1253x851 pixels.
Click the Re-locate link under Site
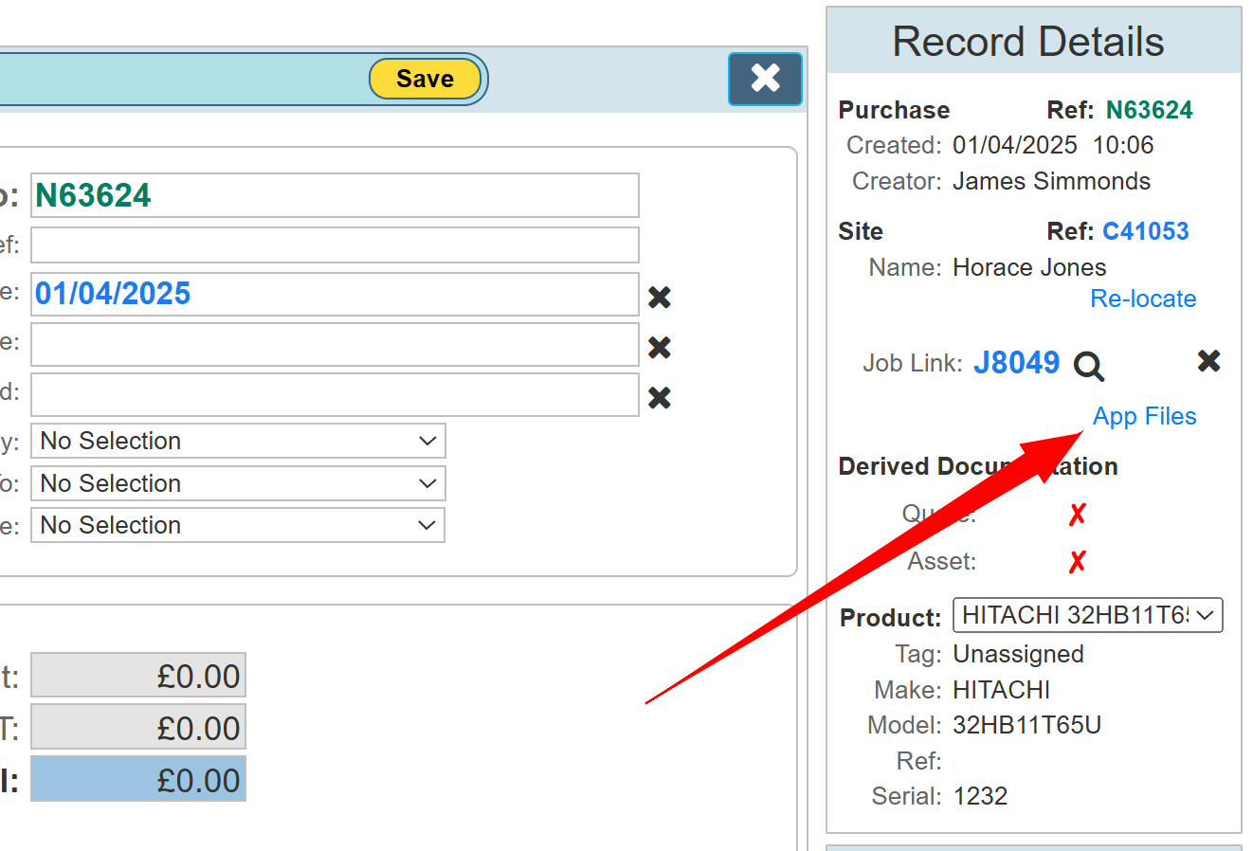pos(1143,299)
